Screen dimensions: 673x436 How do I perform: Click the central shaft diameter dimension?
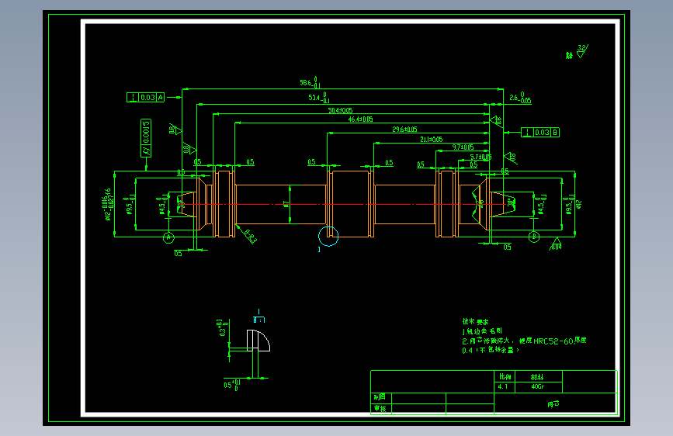286,205
